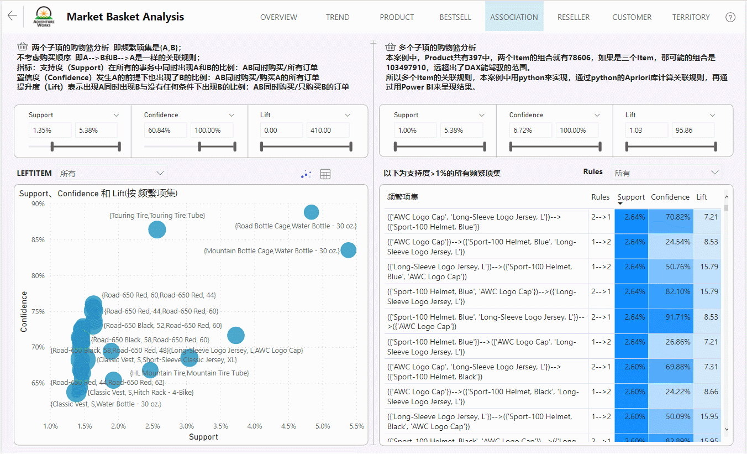This screenshot has height=454, width=747.
Task: Open the BESTSELL tab
Action: [455, 17]
